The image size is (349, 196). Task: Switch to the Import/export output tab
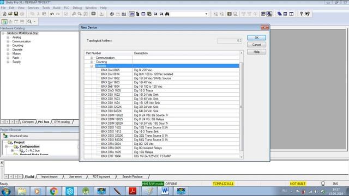coord(50,176)
